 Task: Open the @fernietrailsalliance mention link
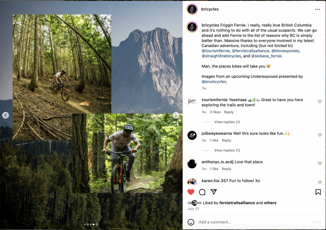[250, 51]
